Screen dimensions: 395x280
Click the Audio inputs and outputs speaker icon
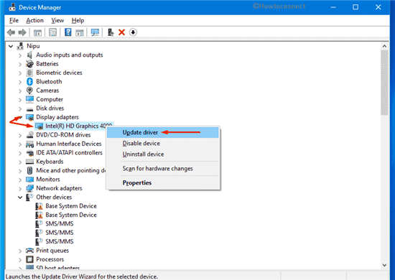(29, 55)
